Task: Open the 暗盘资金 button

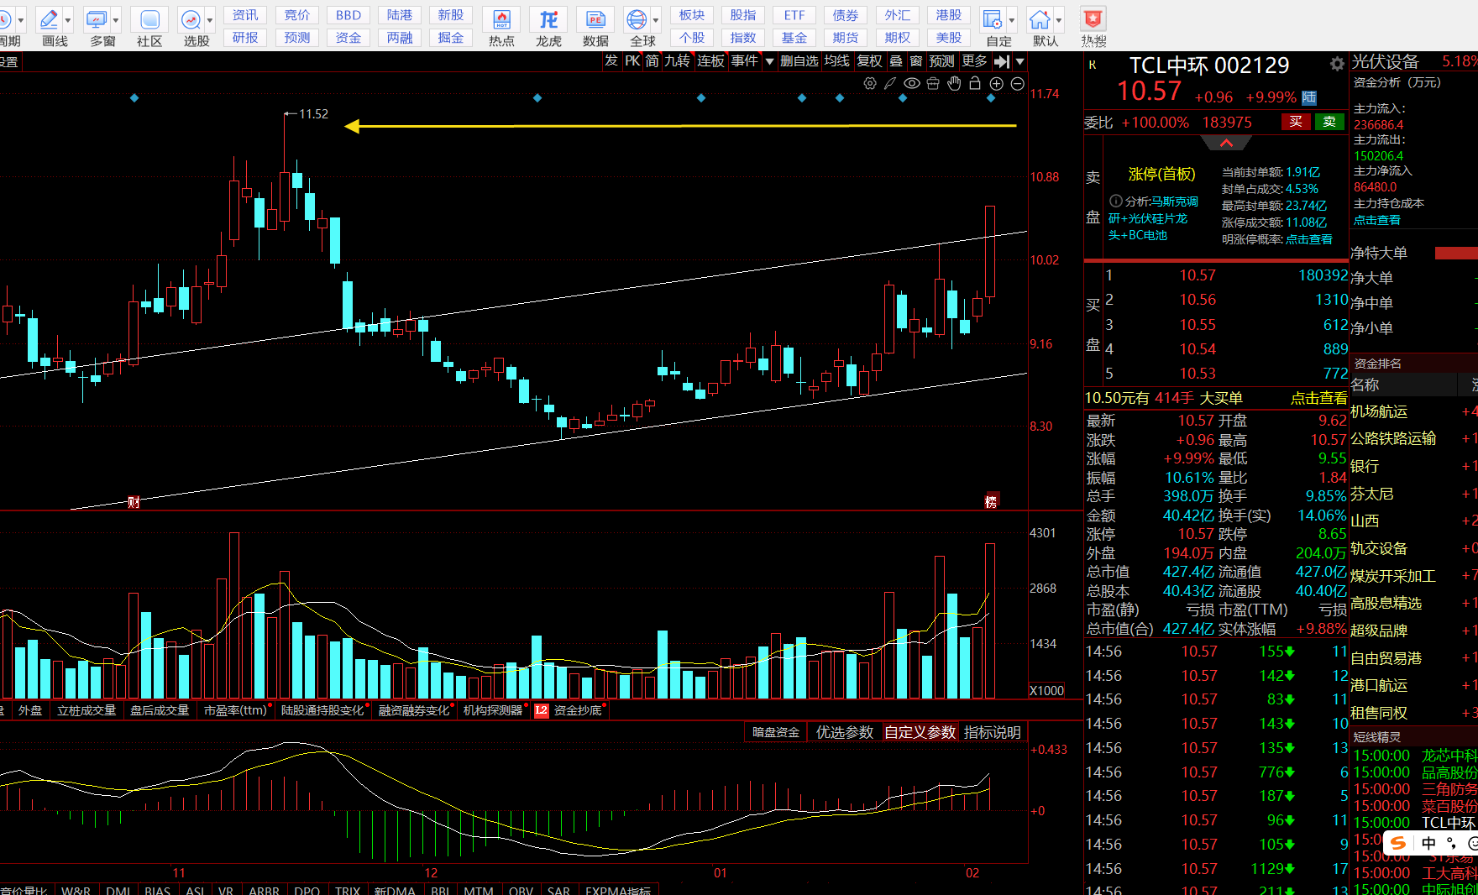Action: [x=776, y=732]
